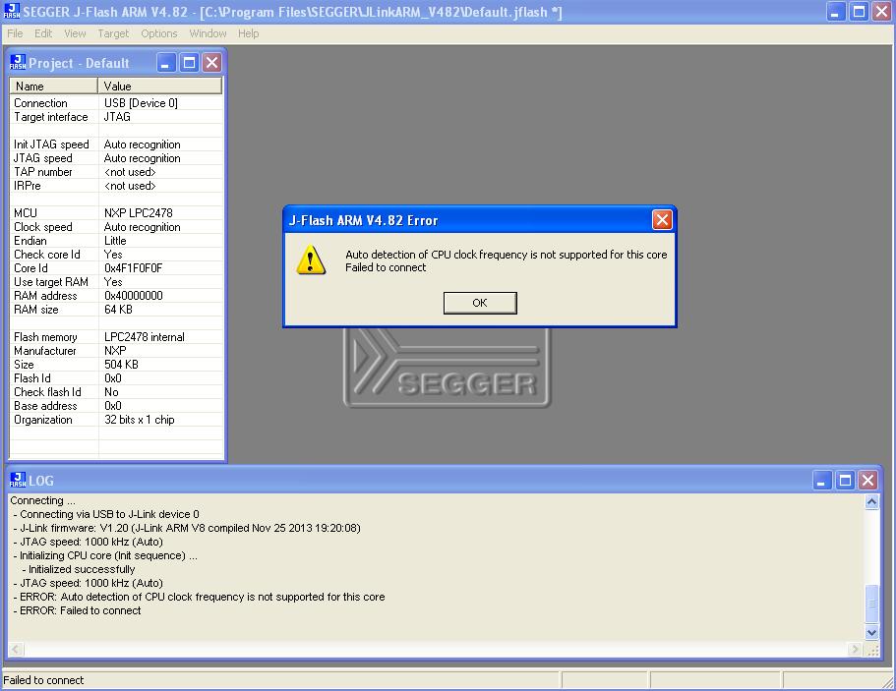Select the MCU row
This screenshot has width=896, height=691.
(x=116, y=213)
